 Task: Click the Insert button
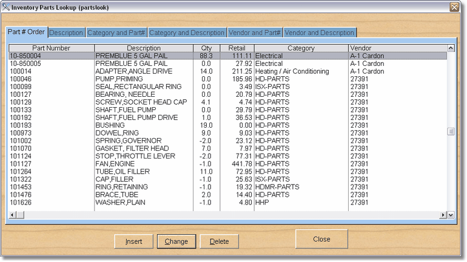tap(133, 241)
